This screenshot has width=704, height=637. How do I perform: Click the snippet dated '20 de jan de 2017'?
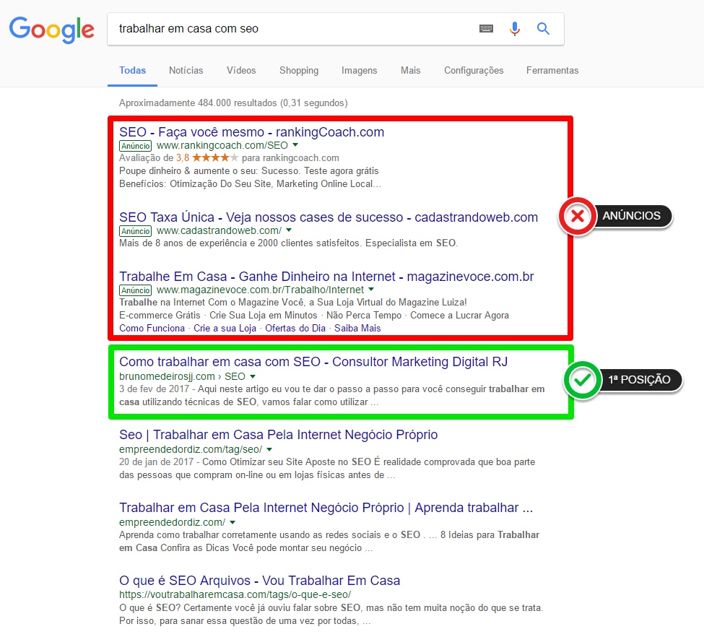pyautogui.click(x=327, y=469)
